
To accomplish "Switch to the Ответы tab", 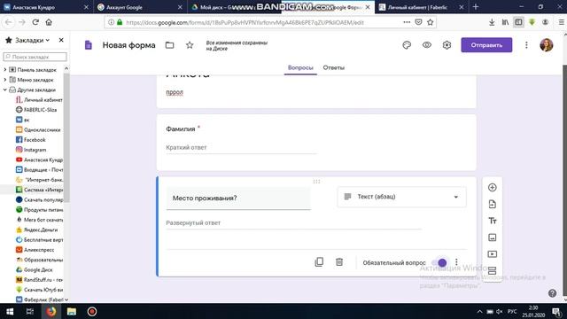I will click(x=334, y=67).
